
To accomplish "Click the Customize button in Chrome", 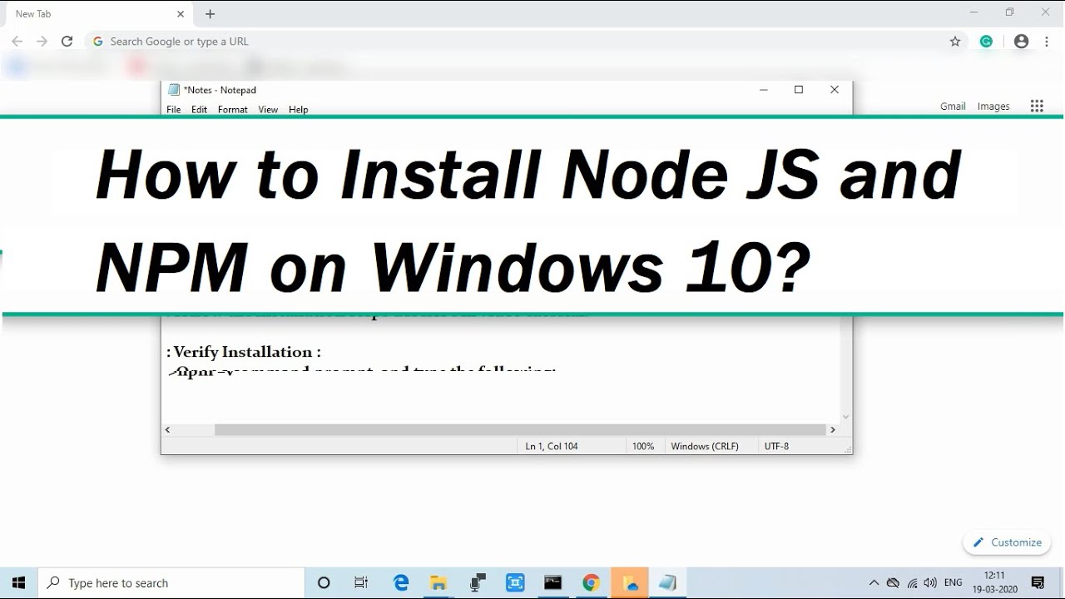I will pos(1007,542).
